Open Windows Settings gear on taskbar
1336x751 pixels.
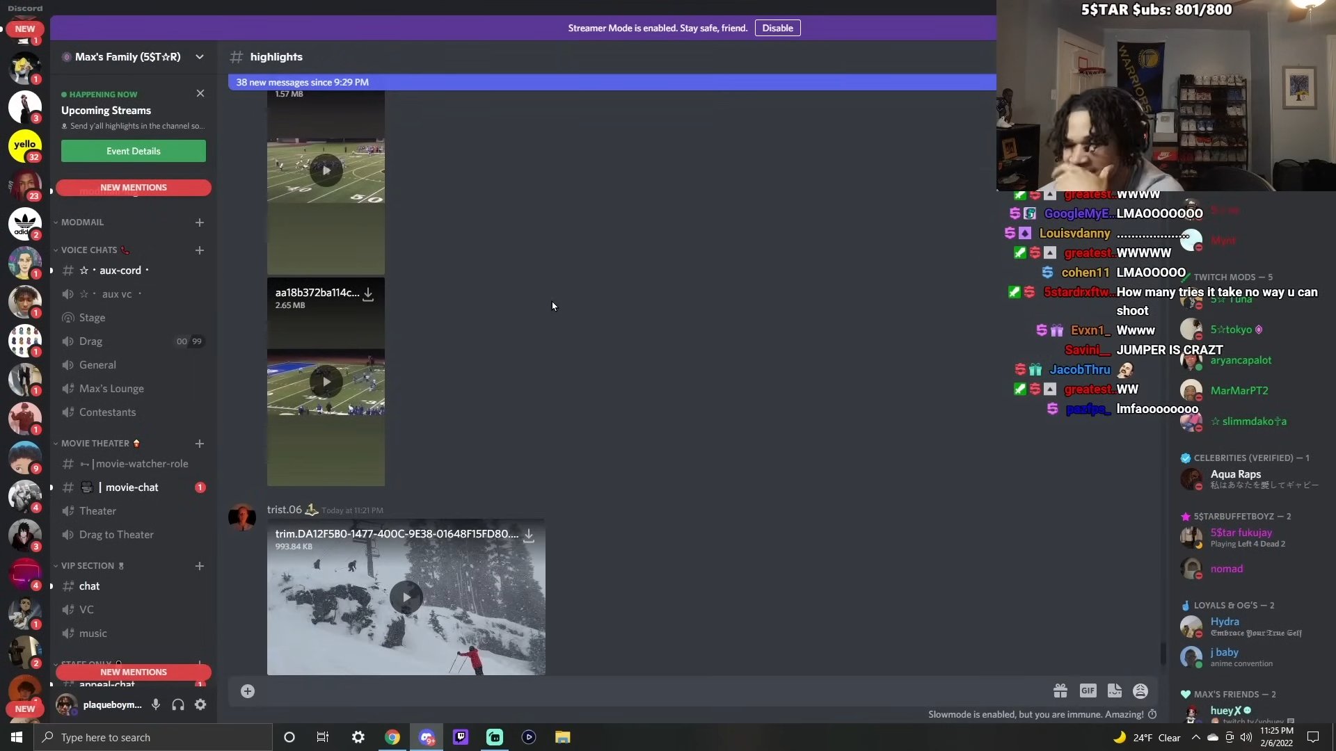tap(358, 737)
